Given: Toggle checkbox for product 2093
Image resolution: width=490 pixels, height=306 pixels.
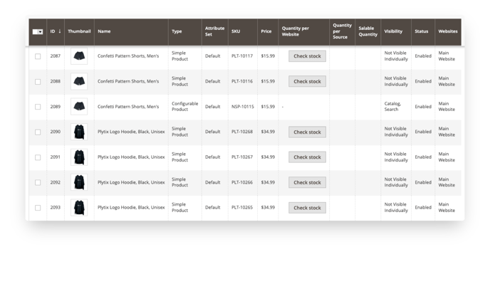Looking at the screenshot, I should pos(38,208).
